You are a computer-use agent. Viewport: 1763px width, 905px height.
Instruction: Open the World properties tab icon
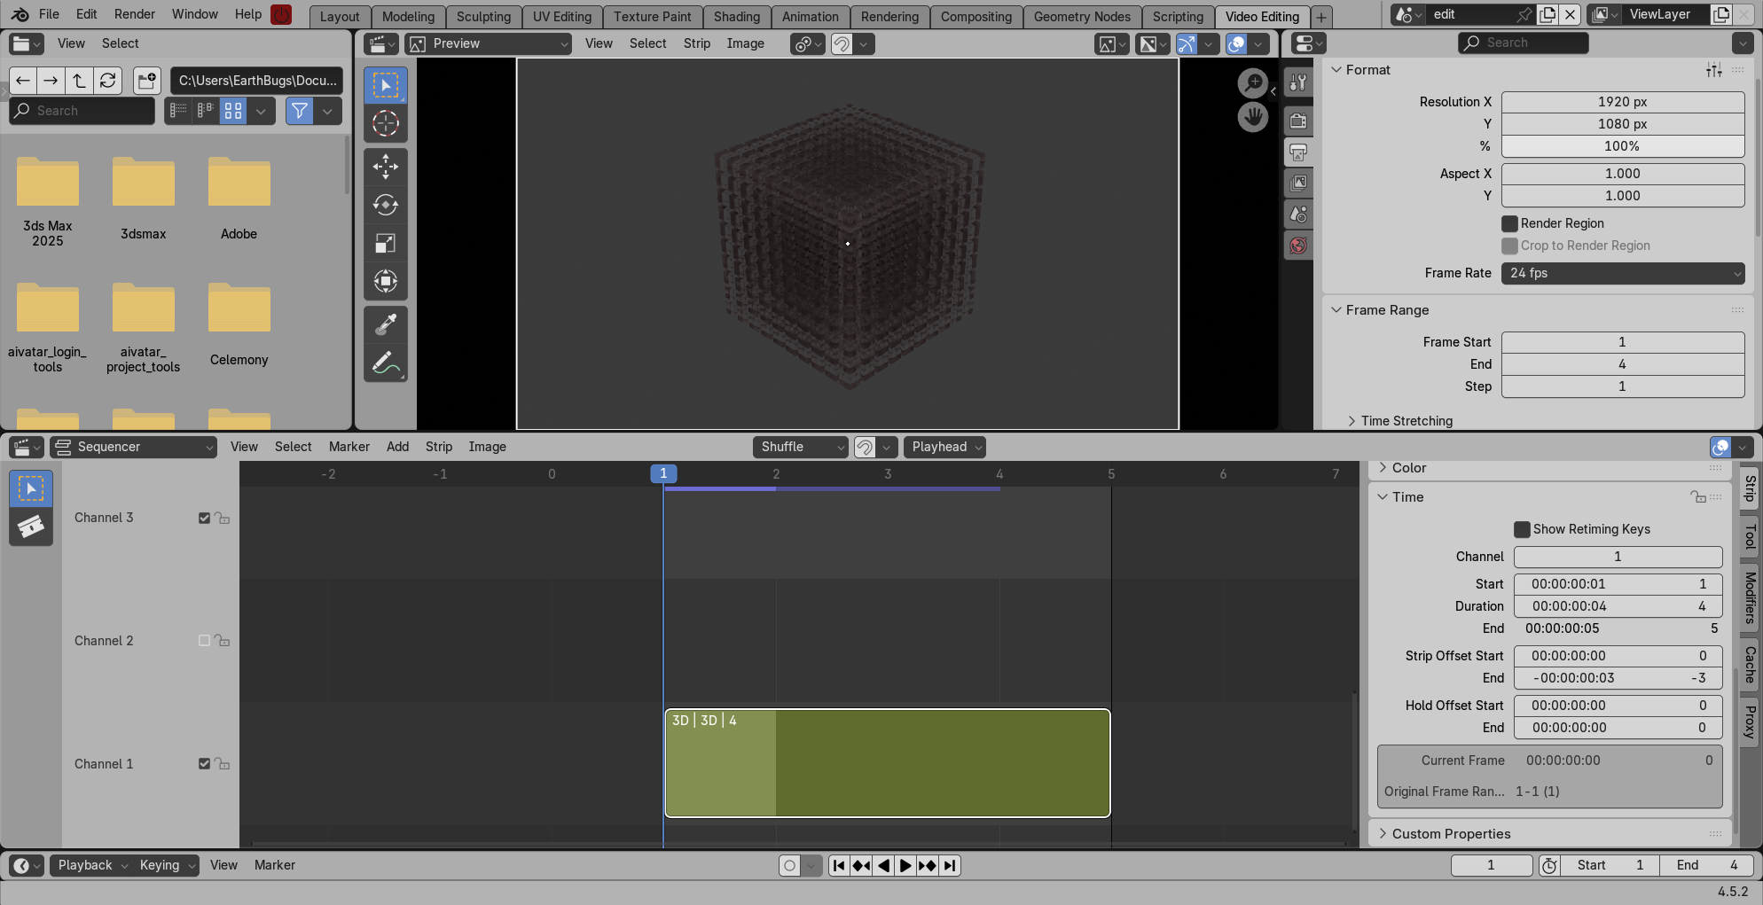(1298, 246)
